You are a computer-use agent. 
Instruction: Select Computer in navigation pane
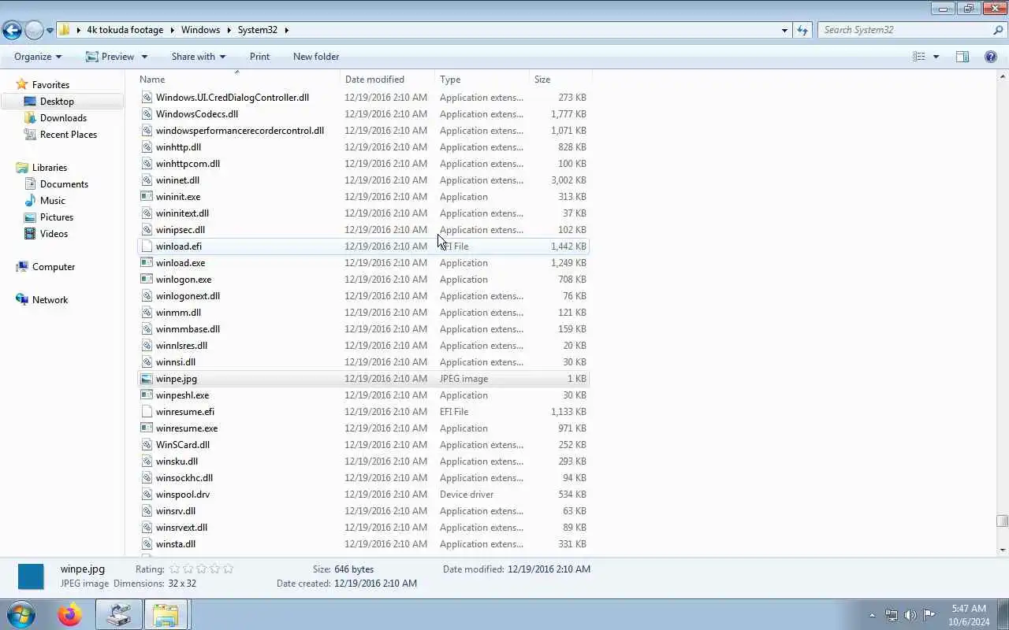click(54, 267)
